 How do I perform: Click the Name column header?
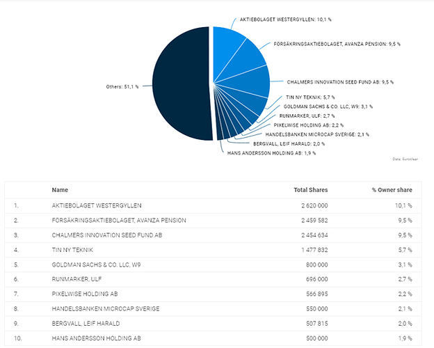click(60, 190)
